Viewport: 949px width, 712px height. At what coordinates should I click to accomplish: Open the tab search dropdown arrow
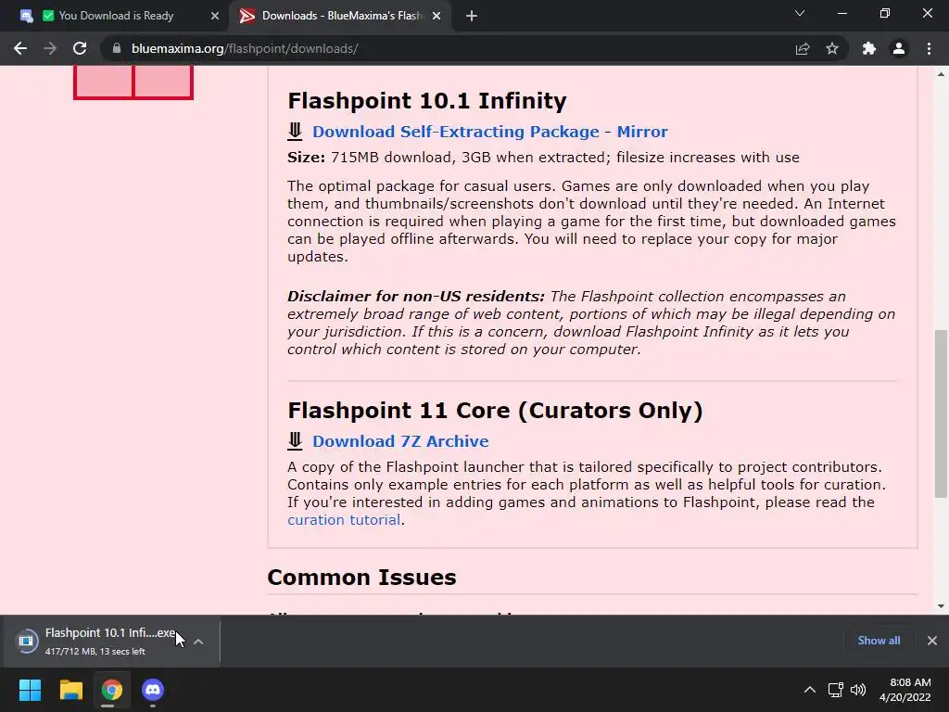click(x=800, y=13)
